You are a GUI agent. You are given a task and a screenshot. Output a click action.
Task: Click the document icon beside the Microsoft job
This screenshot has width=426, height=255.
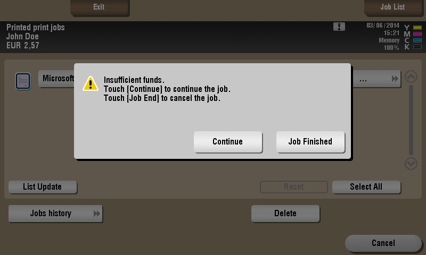(23, 81)
